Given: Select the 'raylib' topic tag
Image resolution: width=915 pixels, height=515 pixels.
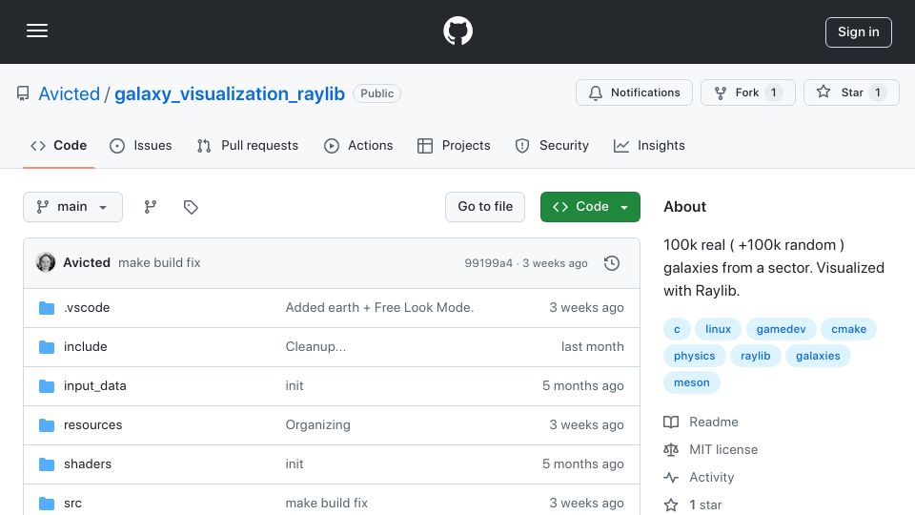Looking at the screenshot, I should click(x=755, y=356).
